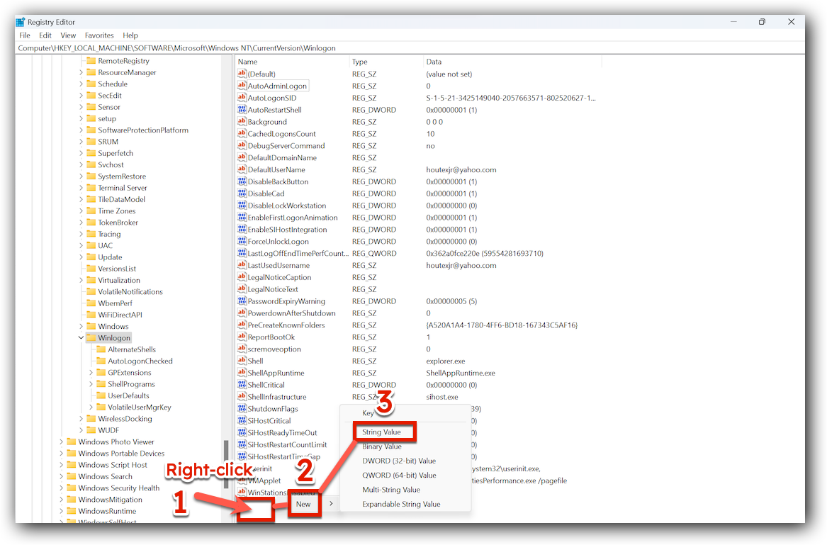The height and width of the screenshot is (545, 827).
Task: Click the Data column header
Action: point(434,61)
